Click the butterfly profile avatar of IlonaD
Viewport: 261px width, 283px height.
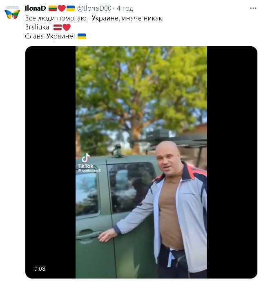[x=12, y=12]
